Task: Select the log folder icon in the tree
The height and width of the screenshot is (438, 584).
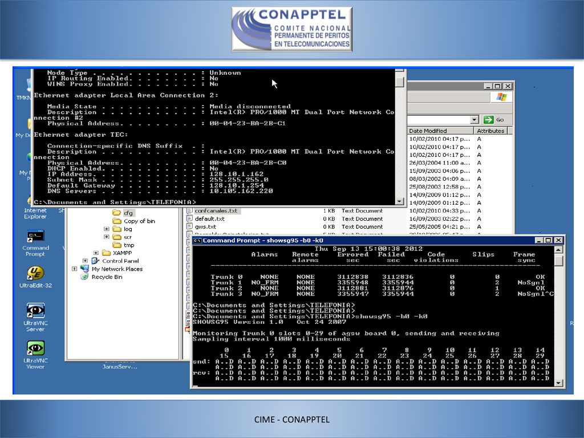Action: [x=116, y=229]
